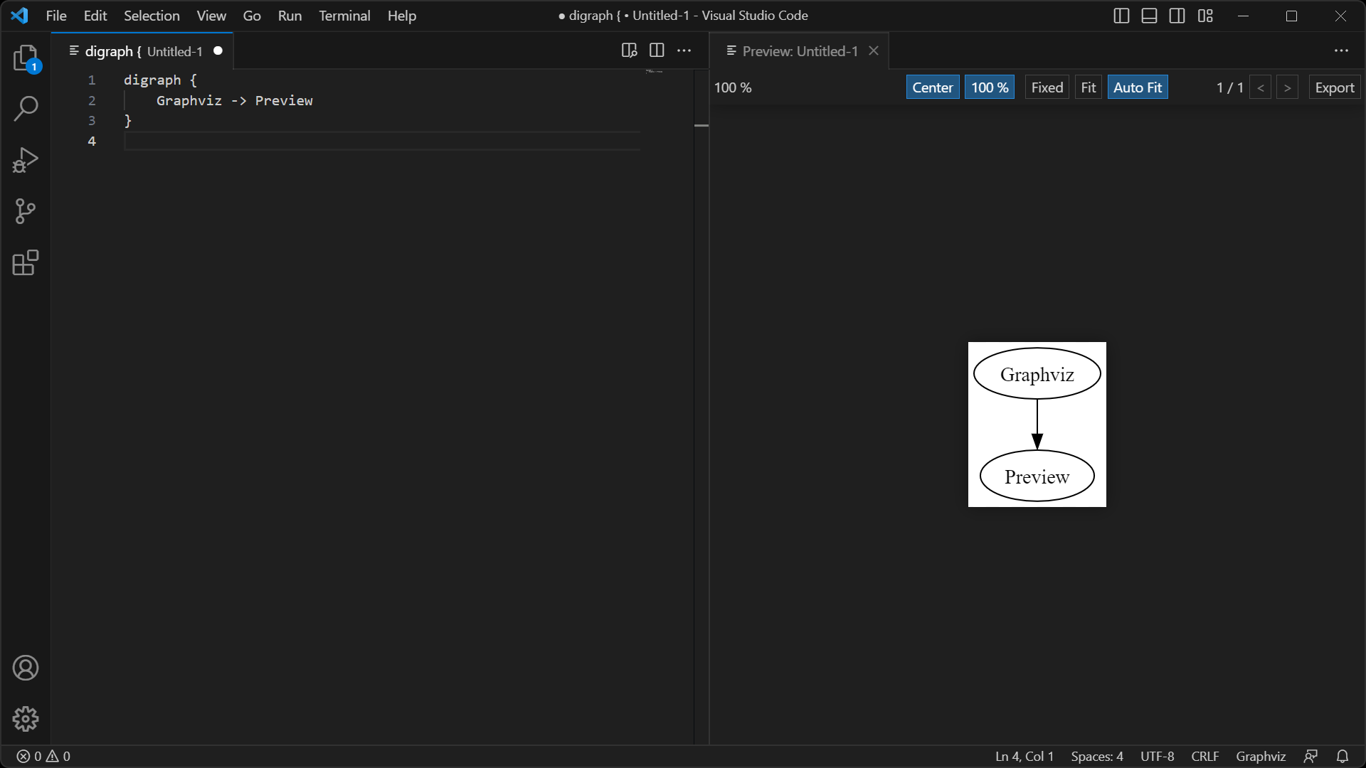Open the Search view icon
The image size is (1366, 768).
click(x=26, y=109)
